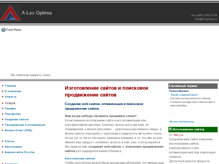Click the italic Доступная красота продукта text
219x164 pixels.
click(189, 161)
